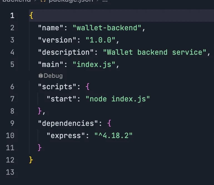This screenshot has height=185, width=214.
Task: Click the bug icon beside Debug
Action: 41,76
